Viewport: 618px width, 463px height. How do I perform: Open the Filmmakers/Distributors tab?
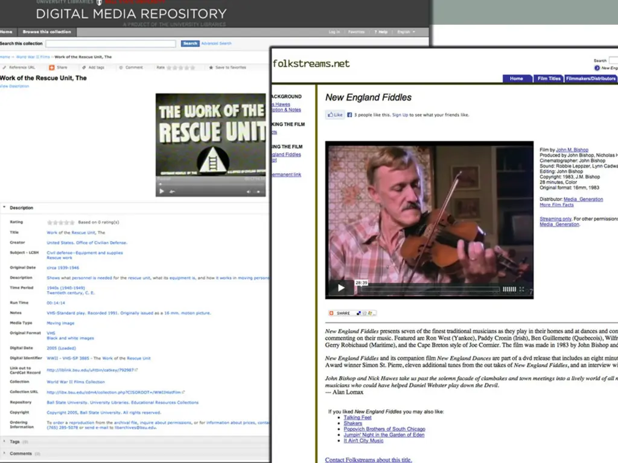[x=590, y=79]
